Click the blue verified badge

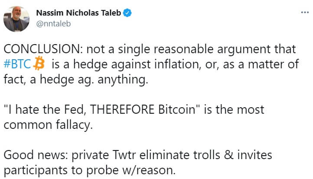point(127,13)
